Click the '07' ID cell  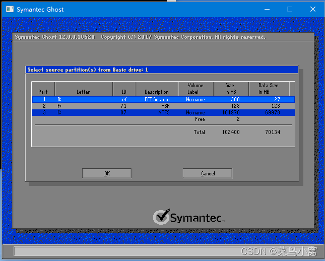(x=123, y=112)
